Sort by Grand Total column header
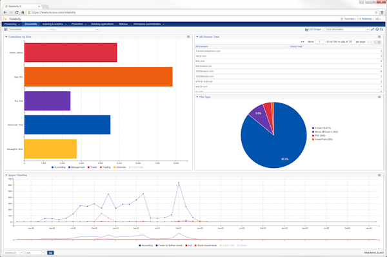Screen dimensions: 387x257 click(x=296, y=46)
